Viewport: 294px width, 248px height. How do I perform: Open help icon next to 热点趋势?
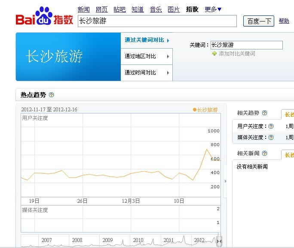point(52,95)
